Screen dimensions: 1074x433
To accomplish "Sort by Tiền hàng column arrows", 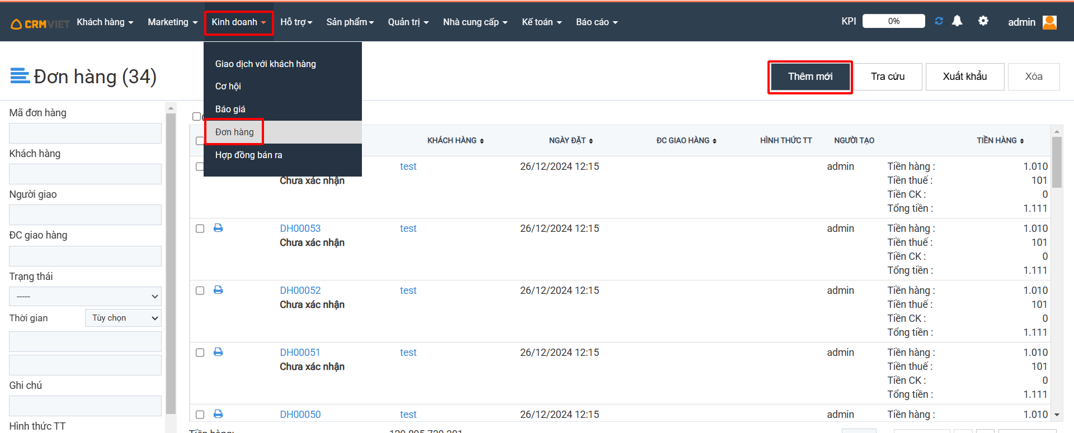I will coord(1021,141).
